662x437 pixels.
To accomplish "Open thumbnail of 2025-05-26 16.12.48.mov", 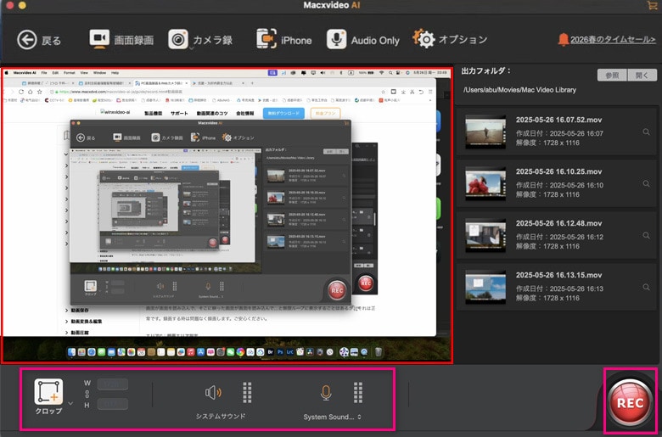I will click(485, 235).
